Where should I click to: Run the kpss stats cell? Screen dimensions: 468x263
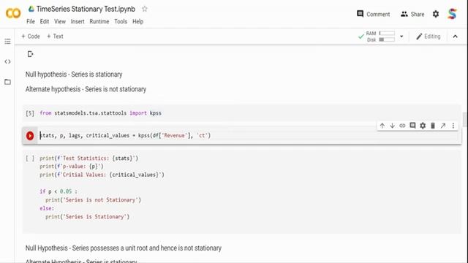click(x=30, y=136)
